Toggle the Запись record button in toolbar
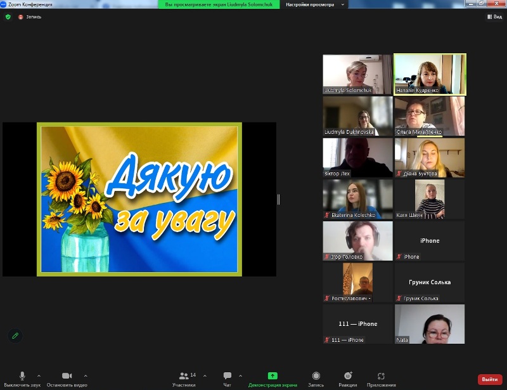 pyautogui.click(x=316, y=376)
